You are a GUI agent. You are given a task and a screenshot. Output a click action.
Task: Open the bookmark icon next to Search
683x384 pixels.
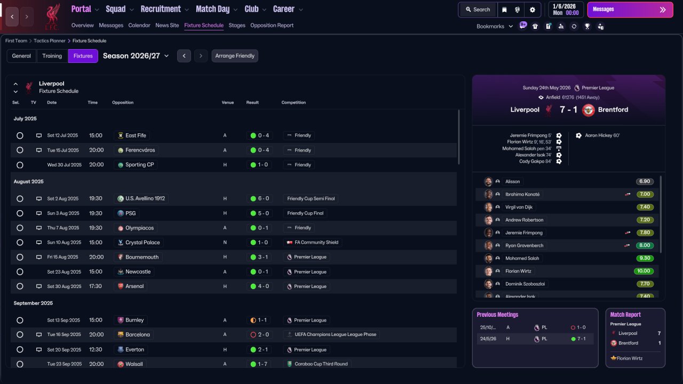pos(505,10)
